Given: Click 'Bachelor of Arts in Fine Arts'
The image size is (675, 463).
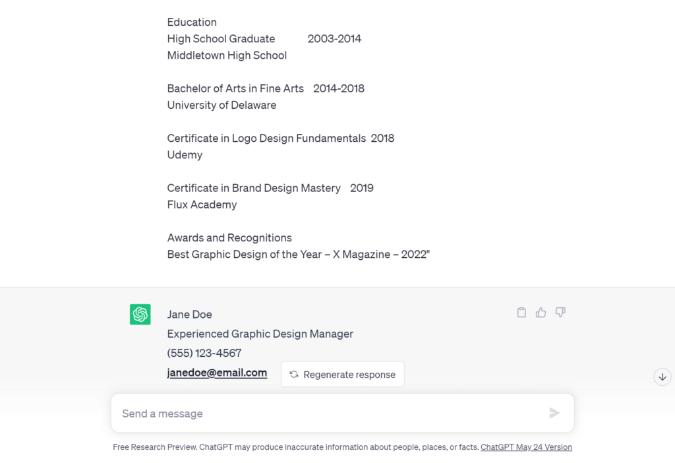Looking at the screenshot, I should click(235, 88).
